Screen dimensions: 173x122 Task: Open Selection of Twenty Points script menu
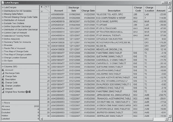coord(3,36)
